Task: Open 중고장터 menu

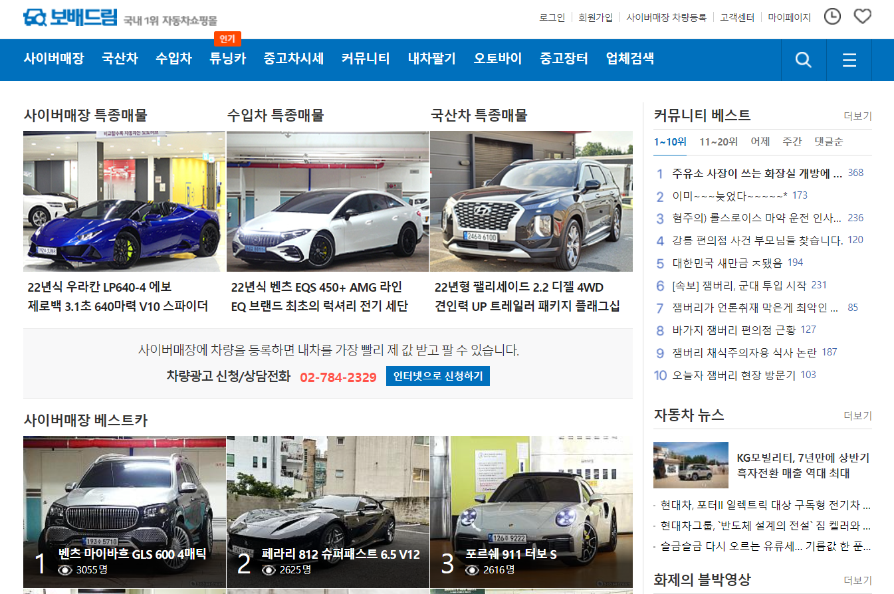Action: tap(564, 58)
